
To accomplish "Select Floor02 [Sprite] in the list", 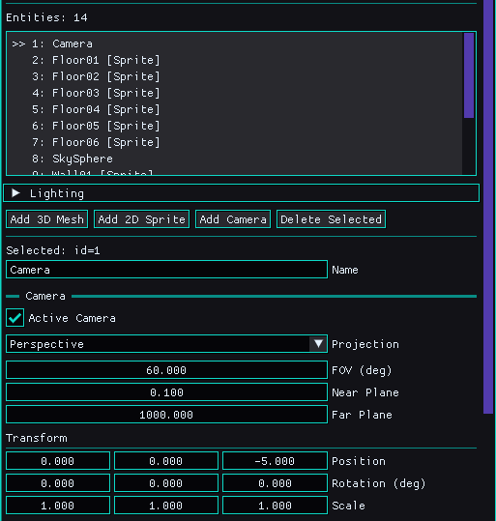I will [234, 76].
